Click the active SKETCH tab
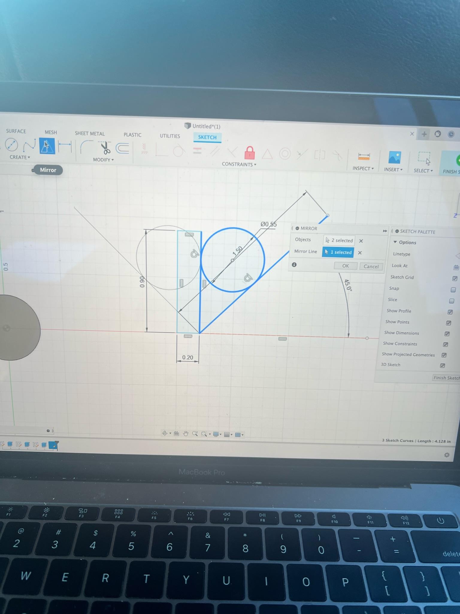This screenshot has height=614, width=460. click(x=207, y=137)
